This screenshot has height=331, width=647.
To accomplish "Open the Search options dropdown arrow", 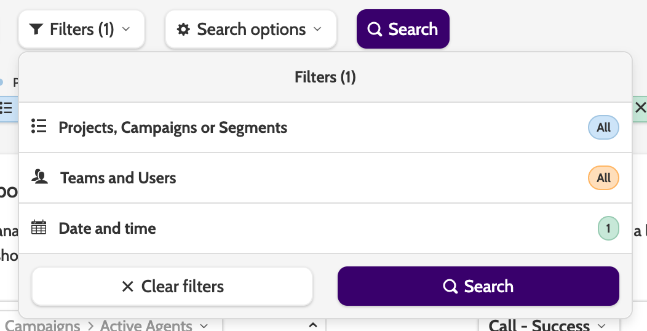I will 317,30.
